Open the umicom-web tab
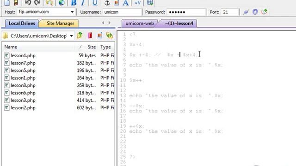 [x=140, y=24]
